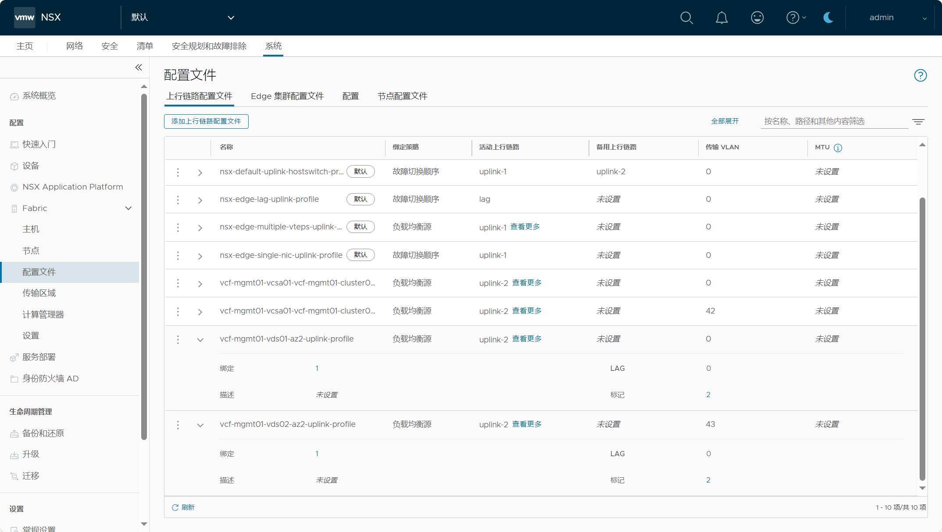
Task: Focus the name and path filter field
Action: coord(833,121)
